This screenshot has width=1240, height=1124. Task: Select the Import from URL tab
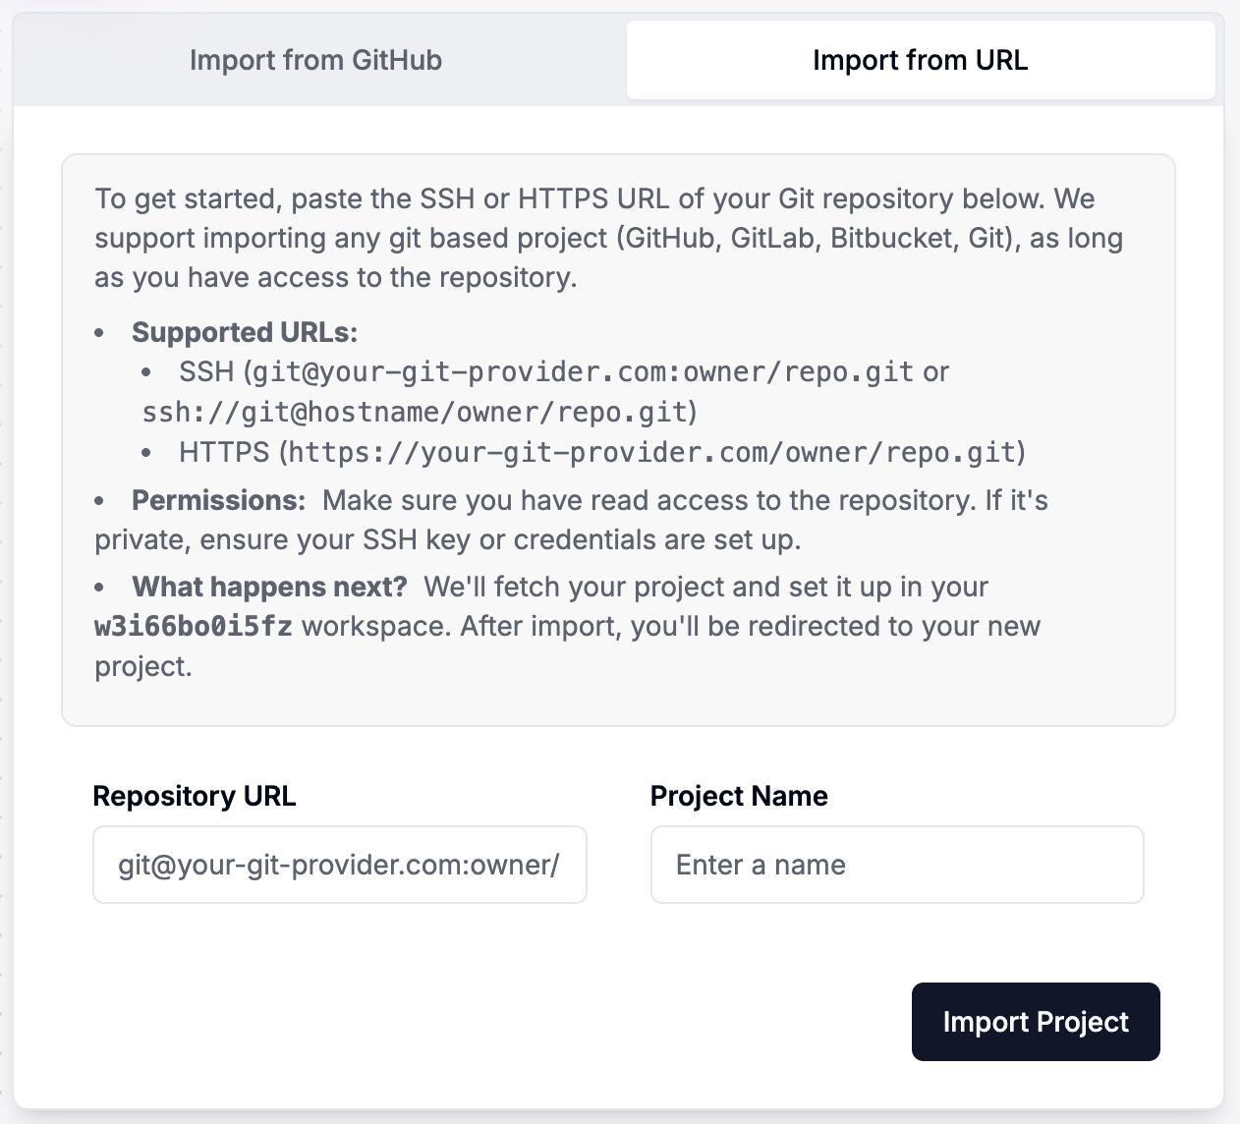tap(921, 61)
